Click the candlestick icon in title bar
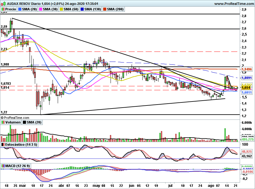Screen dimensions: 255x189 (4, 4)
